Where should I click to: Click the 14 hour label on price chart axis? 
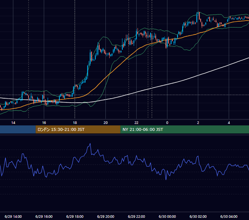(13, 123)
